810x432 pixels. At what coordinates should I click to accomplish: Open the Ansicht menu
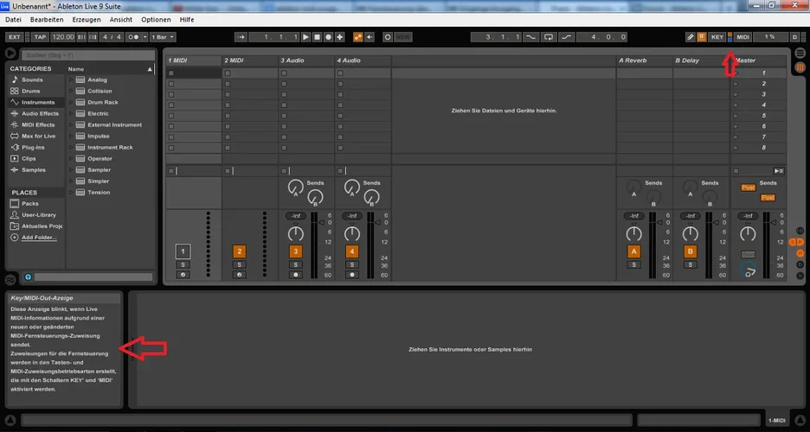pyautogui.click(x=121, y=20)
